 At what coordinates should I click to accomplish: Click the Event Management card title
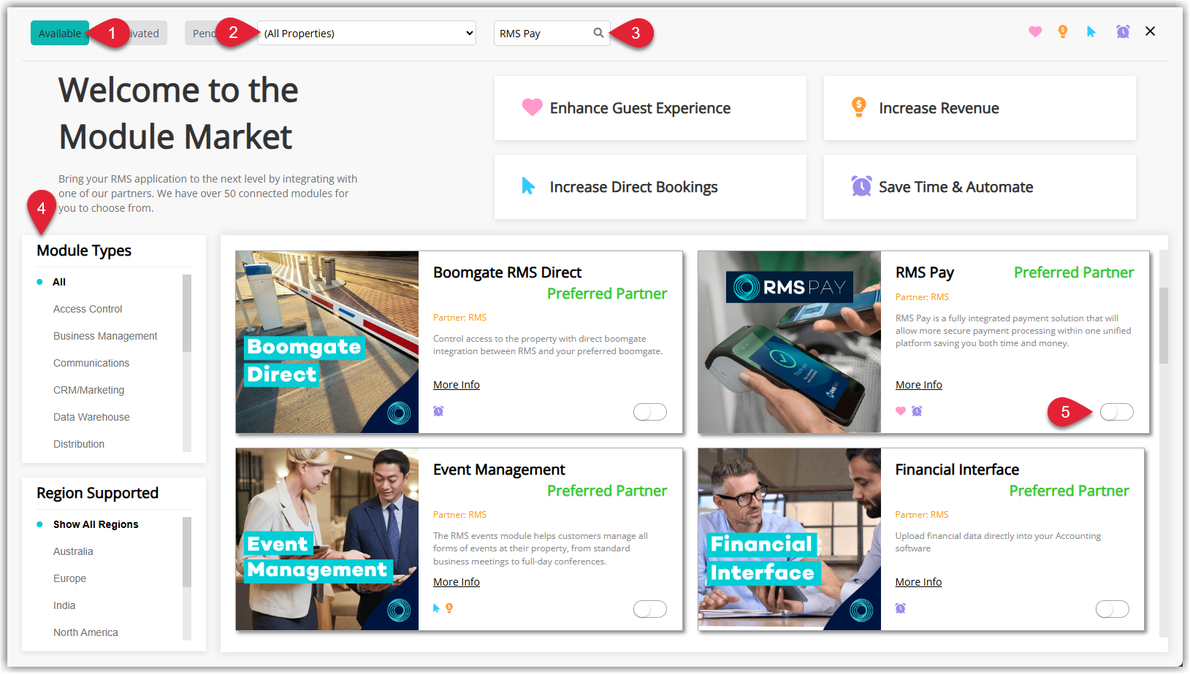[499, 470]
